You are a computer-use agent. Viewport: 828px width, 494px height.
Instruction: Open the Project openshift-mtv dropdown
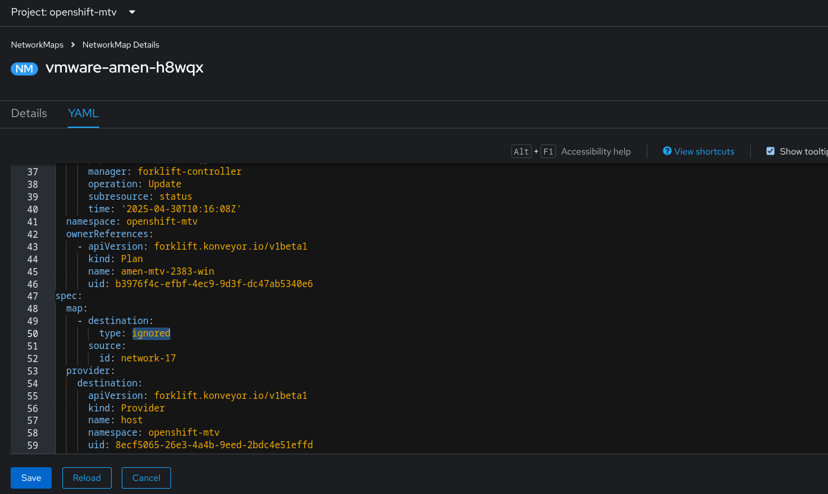pyautogui.click(x=64, y=12)
